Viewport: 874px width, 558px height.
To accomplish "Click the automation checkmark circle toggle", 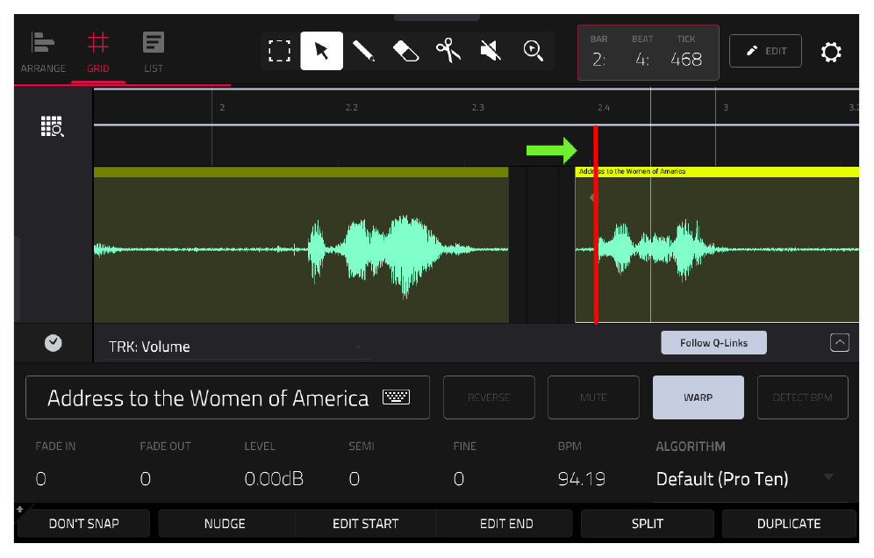I will [x=54, y=343].
